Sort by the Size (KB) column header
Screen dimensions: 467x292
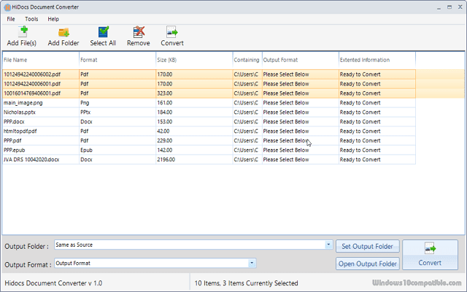(193, 60)
